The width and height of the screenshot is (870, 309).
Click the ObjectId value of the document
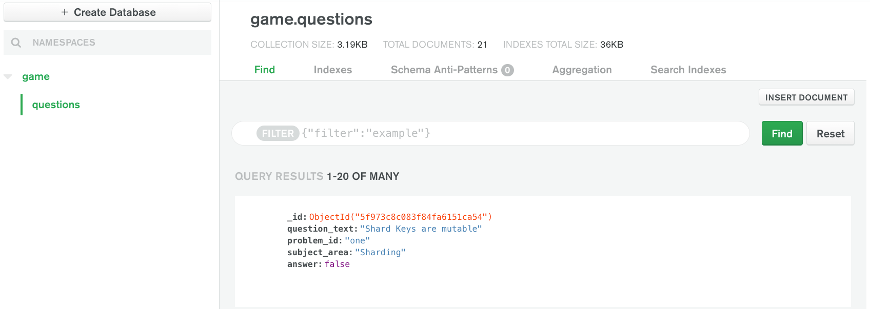[x=400, y=217]
